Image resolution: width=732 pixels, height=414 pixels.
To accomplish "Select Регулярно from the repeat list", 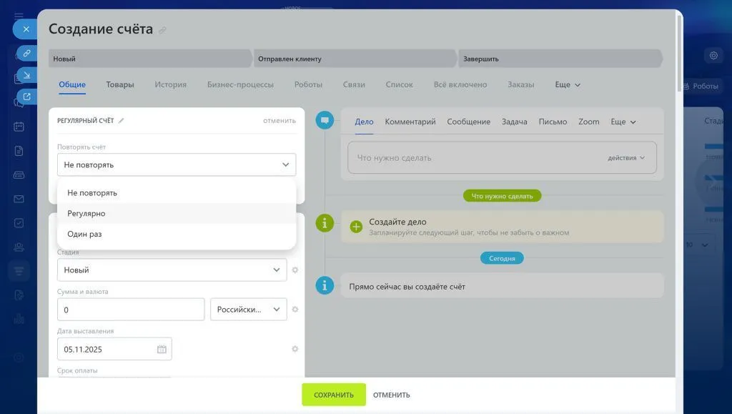I will coord(86,213).
